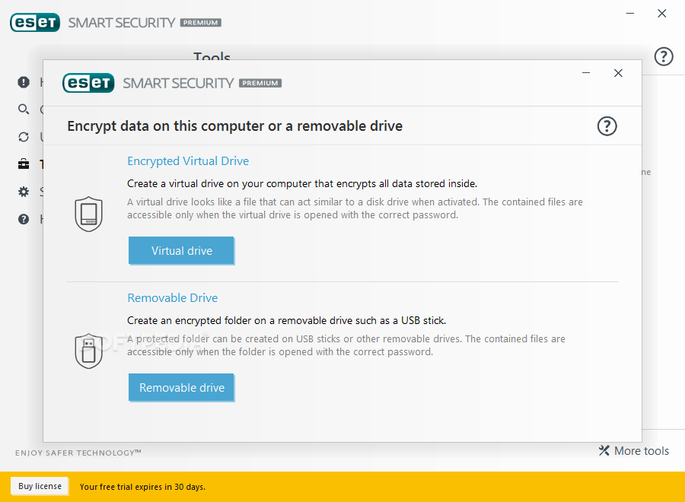Screen dimensions: 685x502
Task: Click the Enjoy Safer Technology slogan
Action: click(78, 453)
